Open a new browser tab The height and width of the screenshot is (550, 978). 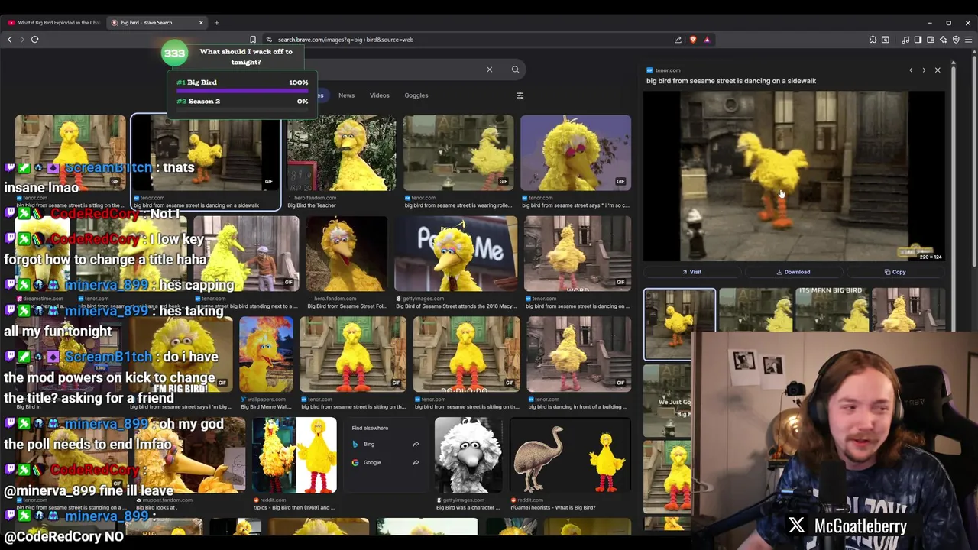pos(216,22)
